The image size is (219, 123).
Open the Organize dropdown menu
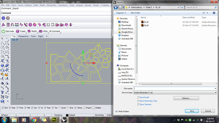tap(121, 13)
